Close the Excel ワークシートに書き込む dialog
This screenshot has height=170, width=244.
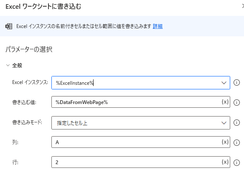click(x=243, y=6)
